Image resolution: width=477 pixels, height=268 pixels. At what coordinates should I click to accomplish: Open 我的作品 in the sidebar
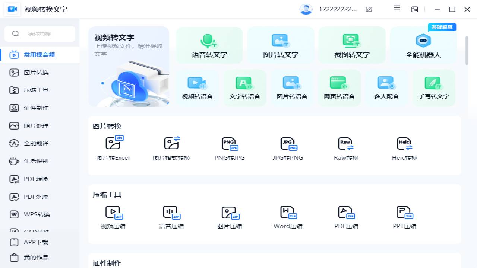tap(40, 258)
